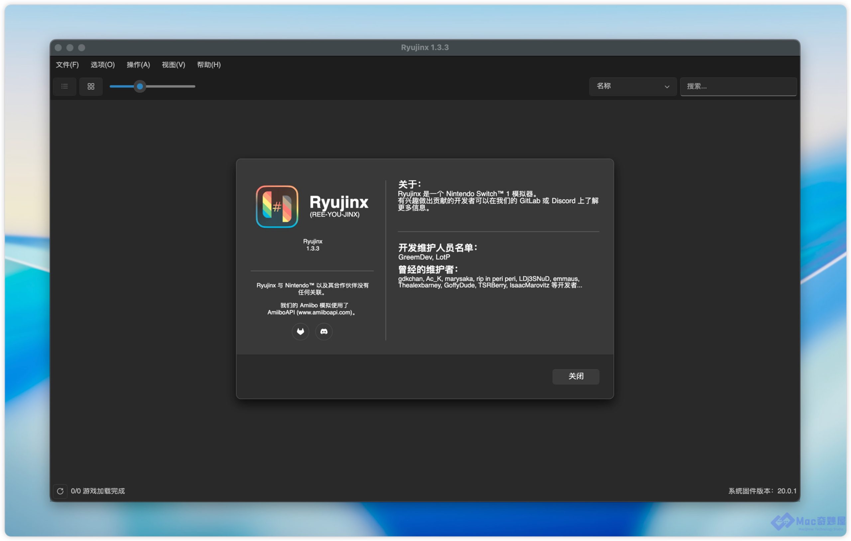
Task: Click the chevron on the sort dropdown
Action: point(667,87)
